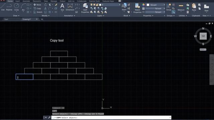This screenshot has height=120, width=214.
Task: Activate the Stretch tool
Action: [x=38, y=12]
